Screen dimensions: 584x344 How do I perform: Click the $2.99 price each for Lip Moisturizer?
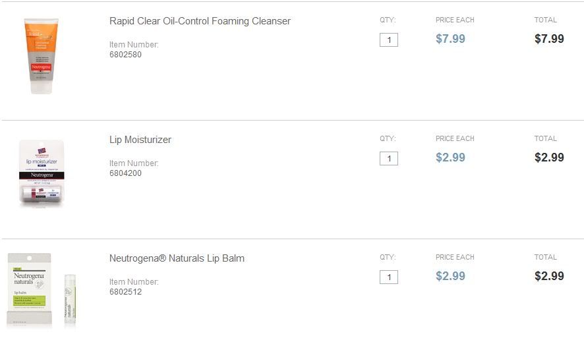click(x=450, y=158)
